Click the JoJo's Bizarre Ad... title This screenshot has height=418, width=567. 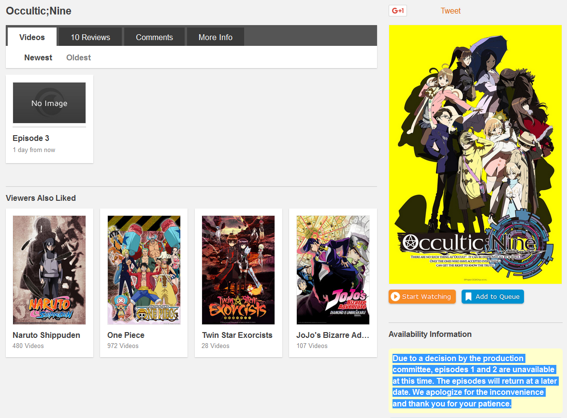click(x=333, y=335)
